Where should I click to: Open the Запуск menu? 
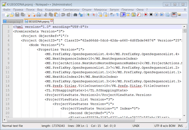click(114, 10)
